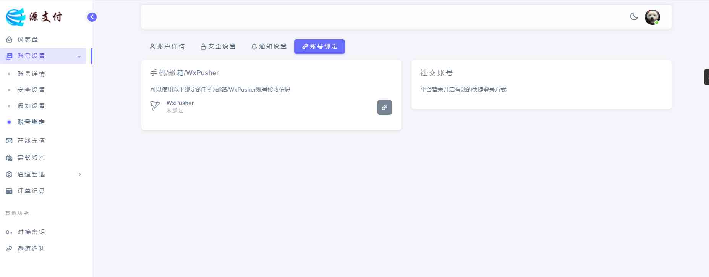The width and height of the screenshot is (709, 277).
Task: Go to 账号详情 in the sidebar submenu
Action: [x=31, y=74]
